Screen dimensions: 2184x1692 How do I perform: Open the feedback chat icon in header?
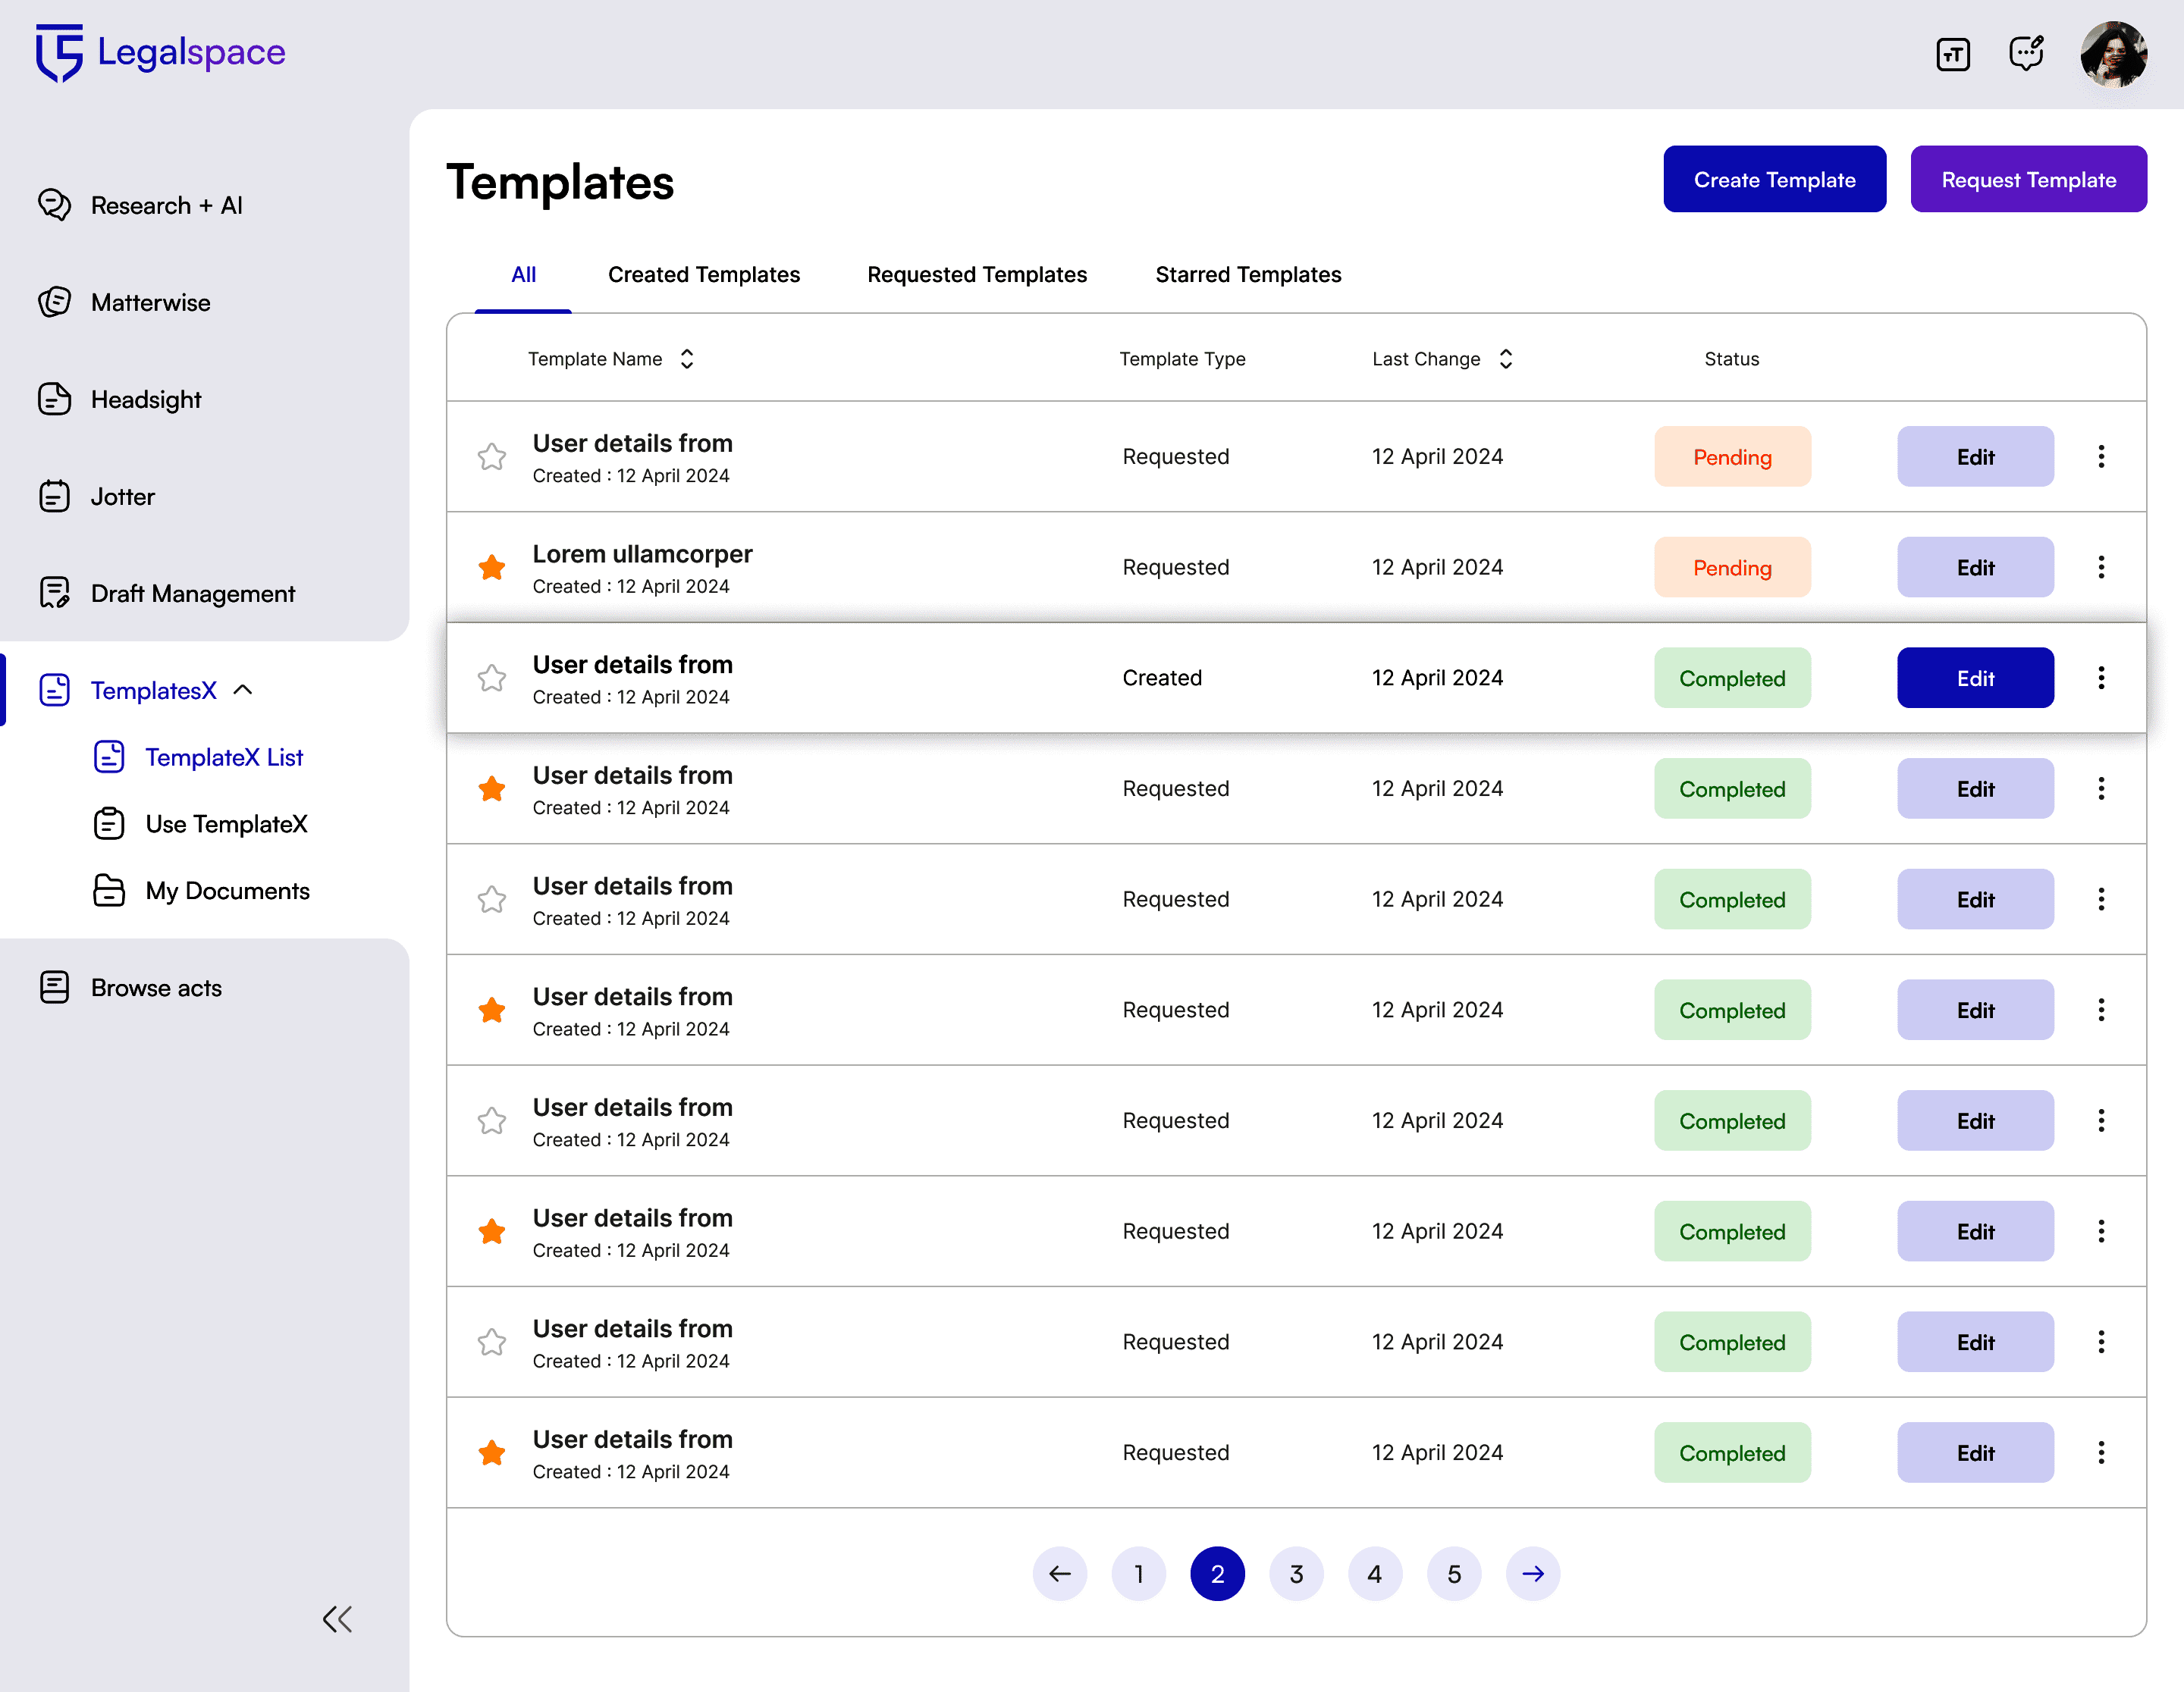(x=2026, y=54)
